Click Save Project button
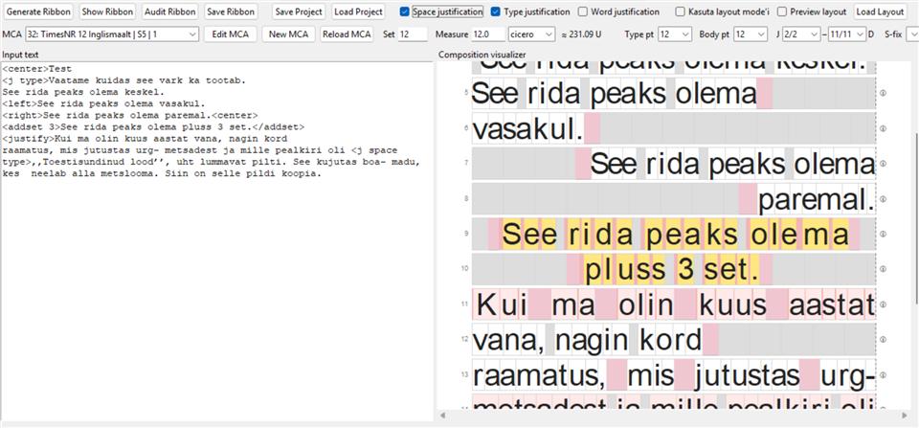The width and height of the screenshot is (919, 428). tap(299, 11)
